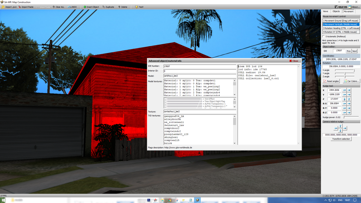This screenshot has width=361, height=203.
Task: Adjust the X angle slider
Action: [x=345, y=70]
